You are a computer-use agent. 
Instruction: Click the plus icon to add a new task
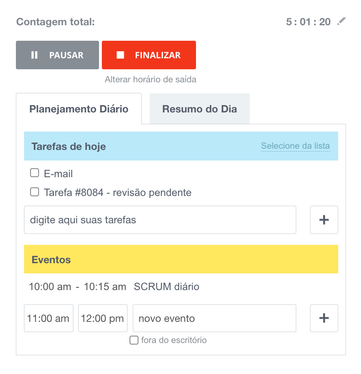324,220
